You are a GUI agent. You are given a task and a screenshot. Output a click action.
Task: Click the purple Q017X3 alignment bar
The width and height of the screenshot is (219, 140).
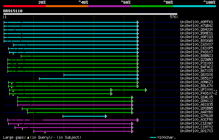click(x=82, y=131)
